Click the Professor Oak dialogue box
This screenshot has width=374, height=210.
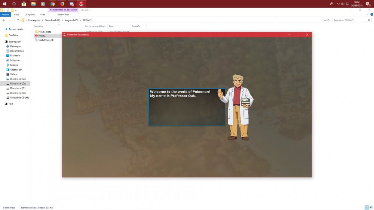187,107
